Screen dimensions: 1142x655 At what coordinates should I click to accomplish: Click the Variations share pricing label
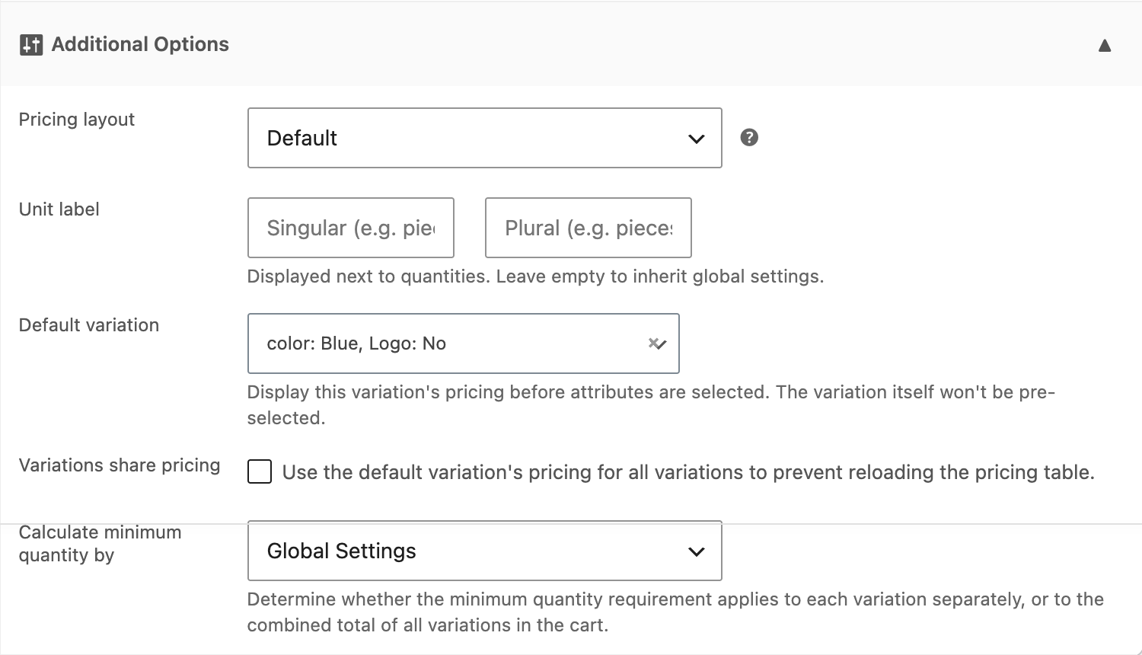[120, 465]
